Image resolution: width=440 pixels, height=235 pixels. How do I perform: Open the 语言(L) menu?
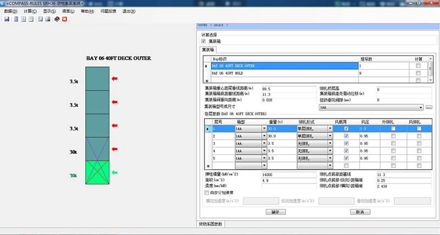[x=68, y=11]
